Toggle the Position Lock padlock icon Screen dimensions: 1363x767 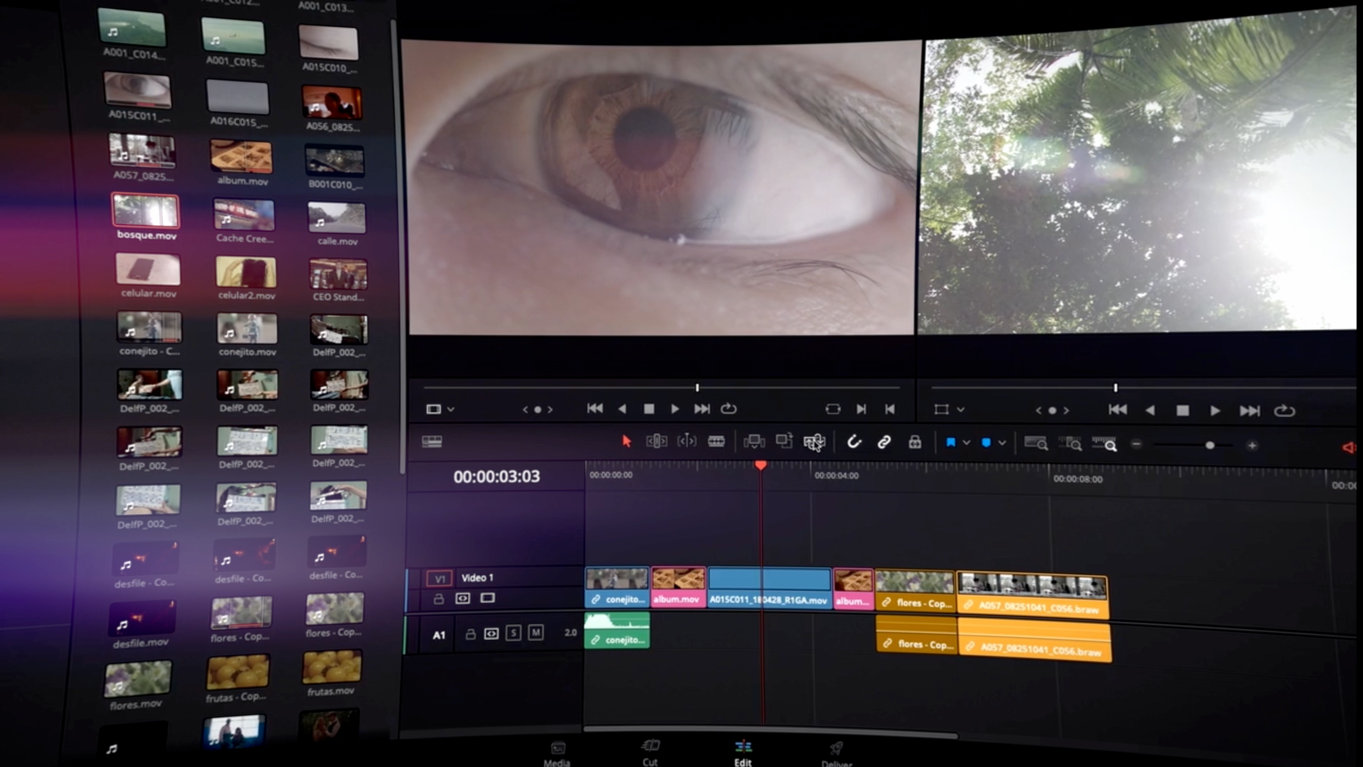tap(914, 442)
